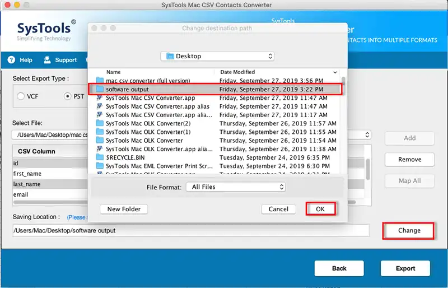Click the CSV column table vertical scrollbar
Screen dimensions: 448x288
(x=368, y=169)
